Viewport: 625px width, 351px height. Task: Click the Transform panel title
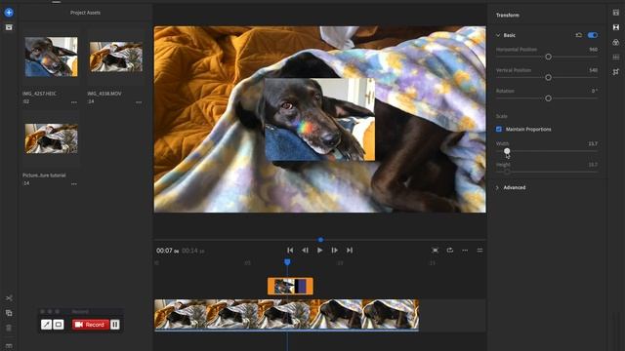[x=508, y=16]
